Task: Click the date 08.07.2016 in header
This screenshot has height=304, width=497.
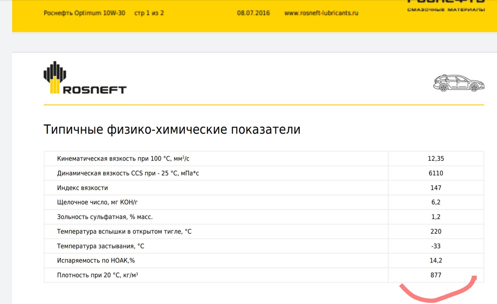Action: pos(253,13)
